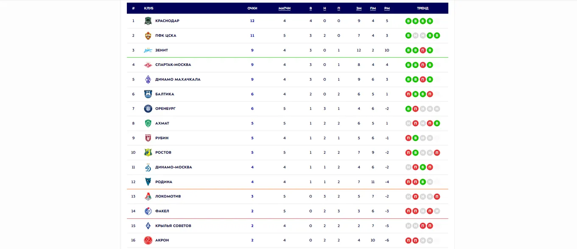
Task: Click the Спартак-Москва diamond logo
Action: click(x=148, y=65)
